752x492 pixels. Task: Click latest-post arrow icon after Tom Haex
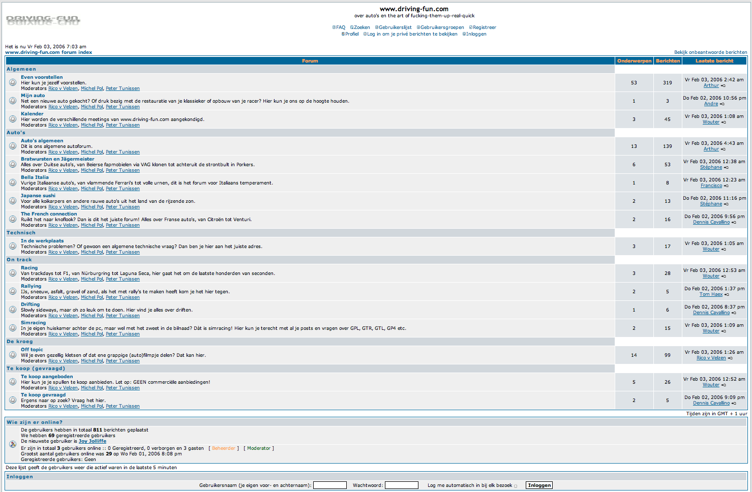[727, 295]
